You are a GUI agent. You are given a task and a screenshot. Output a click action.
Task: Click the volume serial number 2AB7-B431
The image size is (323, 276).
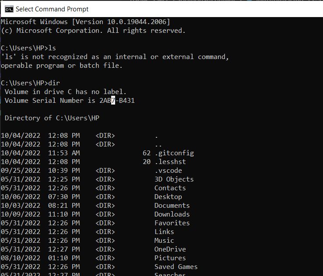tap(117, 101)
